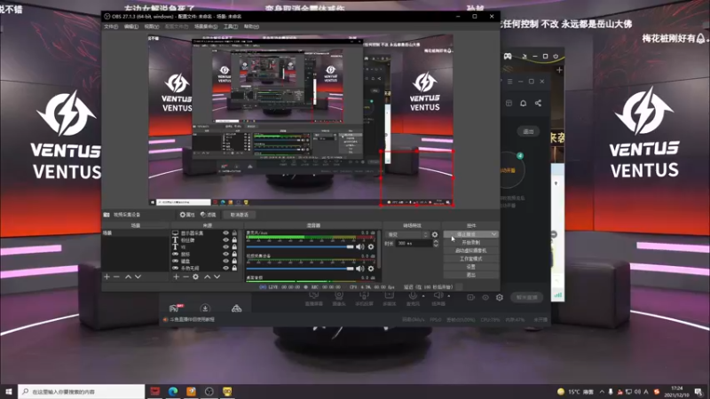Open the scene transition type dropdown

[406, 234]
